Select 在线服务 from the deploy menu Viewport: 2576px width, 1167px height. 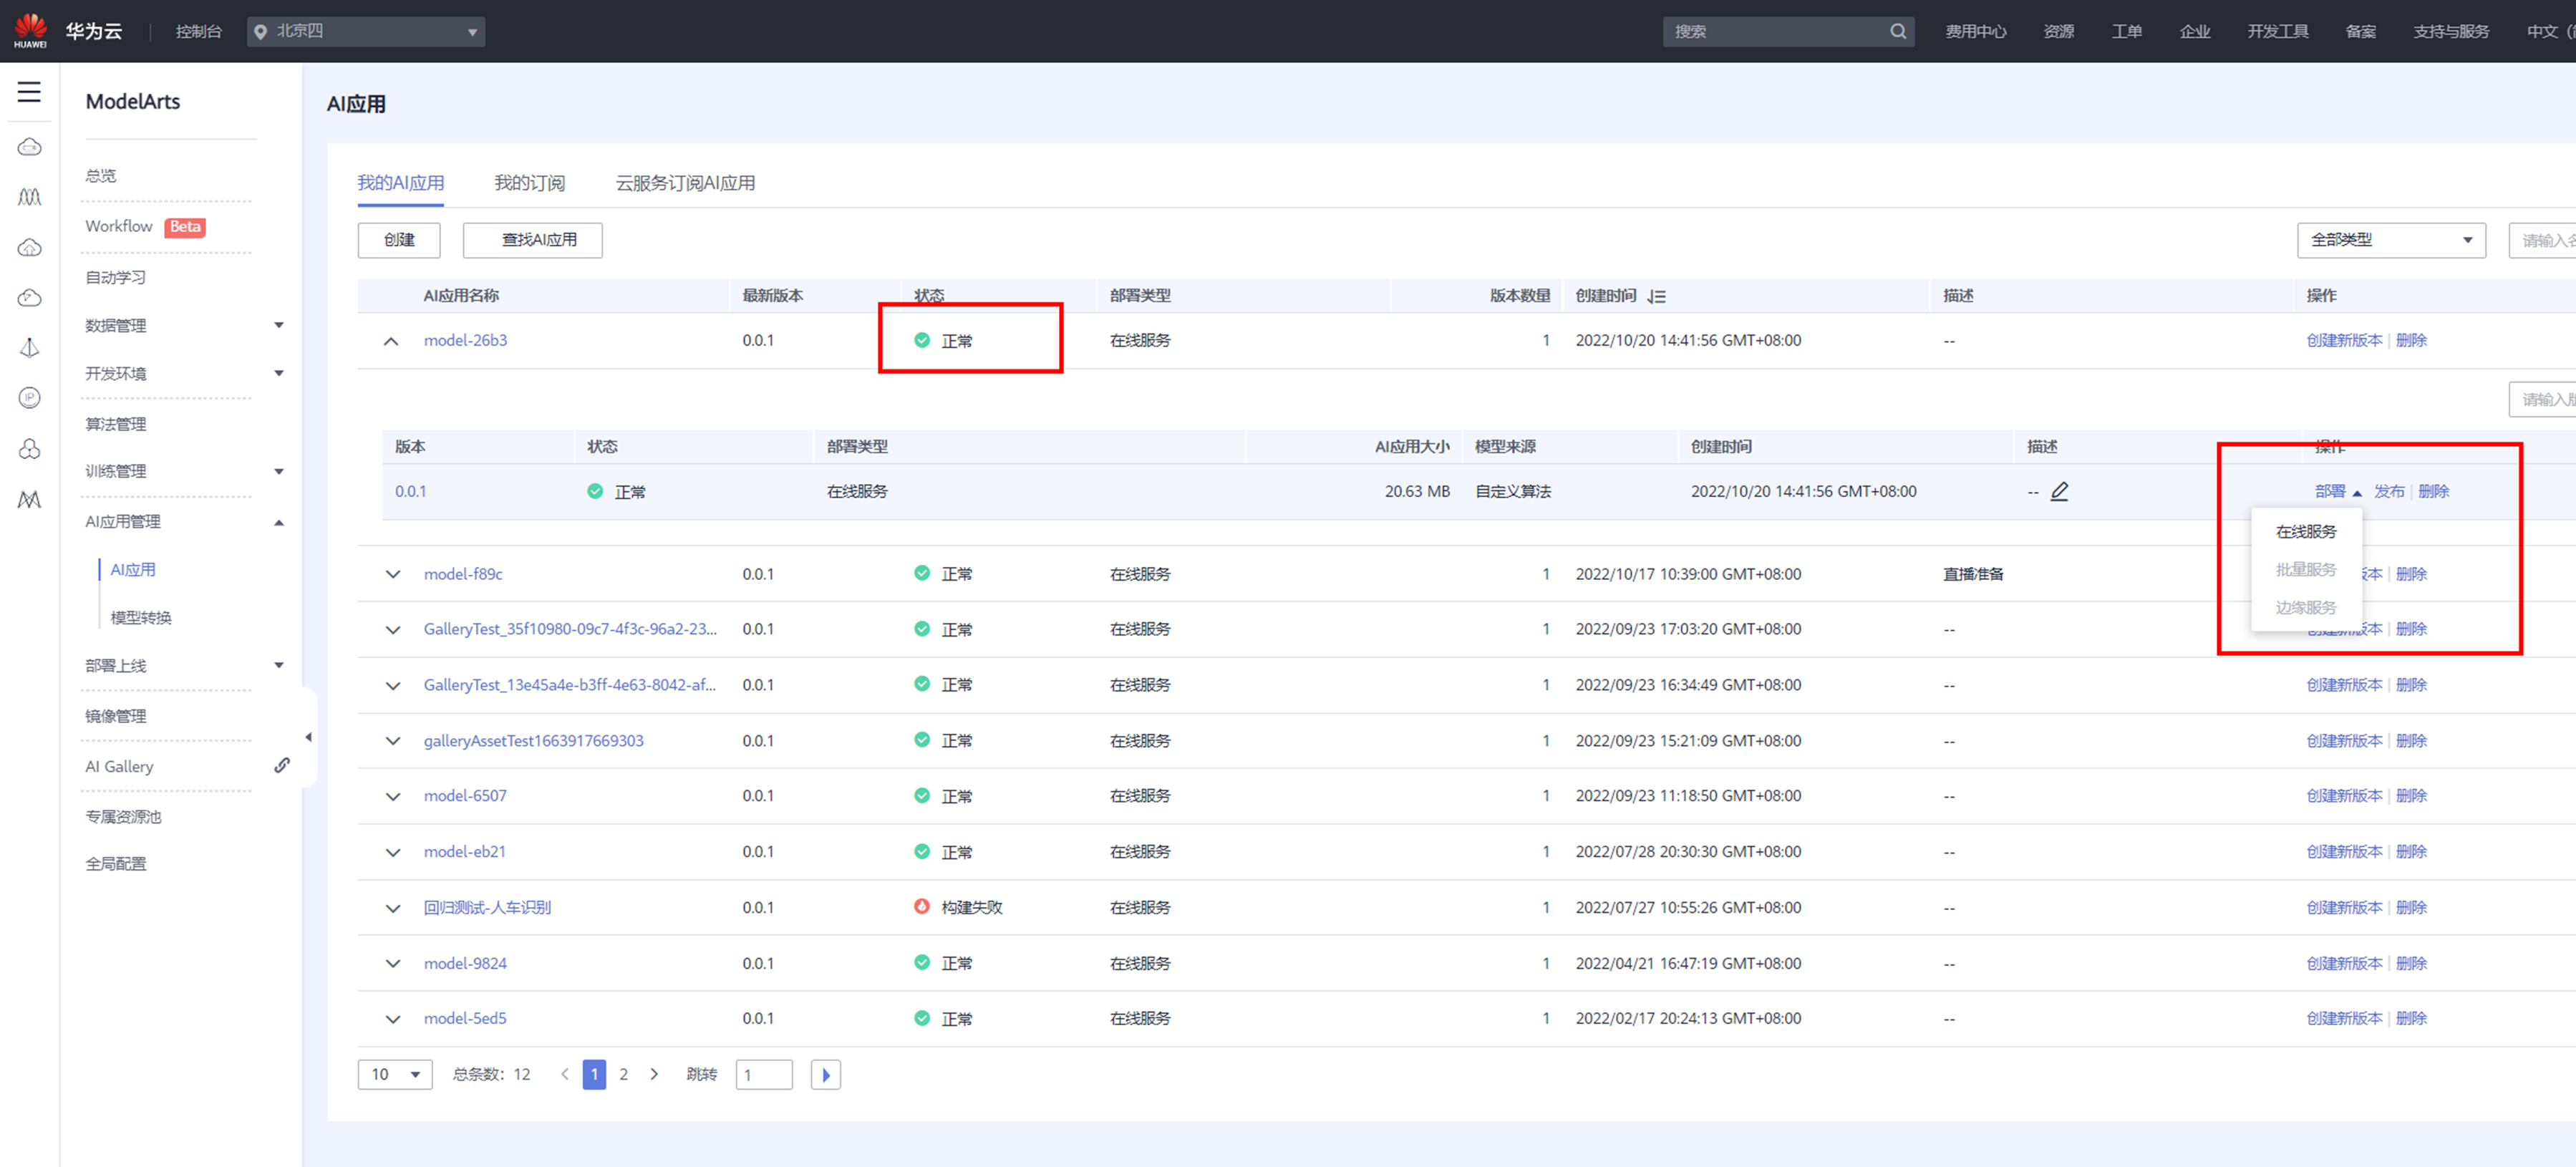(x=2305, y=531)
